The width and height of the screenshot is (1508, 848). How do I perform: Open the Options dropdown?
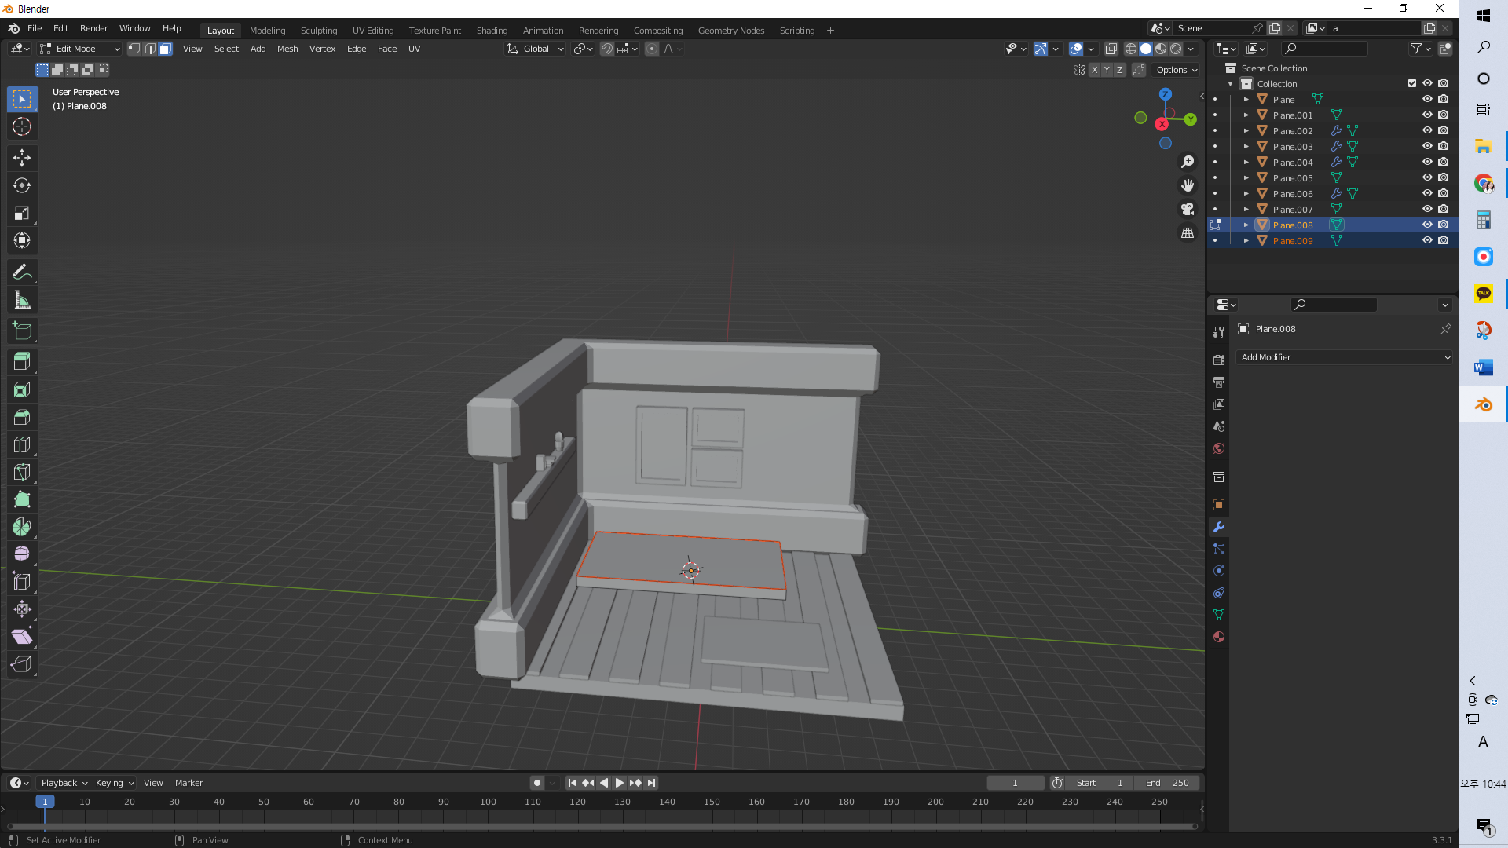(1177, 70)
